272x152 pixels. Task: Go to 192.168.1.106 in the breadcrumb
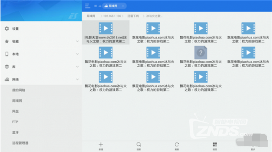click(112, 16)
